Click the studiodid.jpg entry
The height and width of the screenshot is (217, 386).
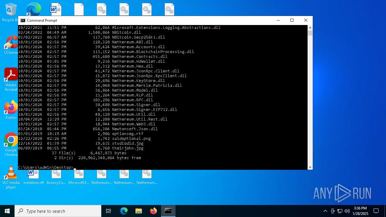coord(128,143)
